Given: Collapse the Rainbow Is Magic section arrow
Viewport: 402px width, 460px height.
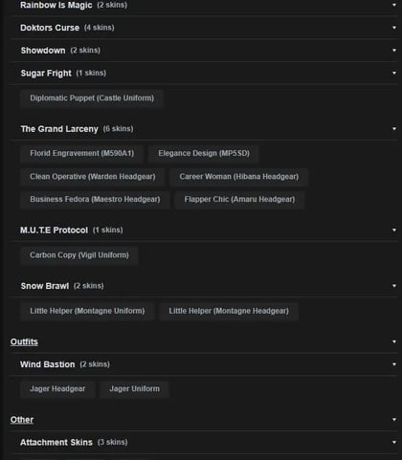Looking at the screenshot, I should point(394,5).
